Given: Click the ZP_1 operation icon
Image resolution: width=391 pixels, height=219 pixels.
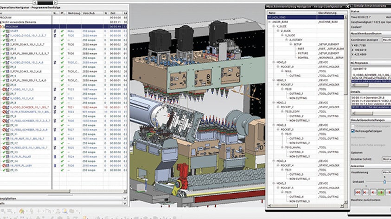Looking at the screenshot, I should [8, 40].
